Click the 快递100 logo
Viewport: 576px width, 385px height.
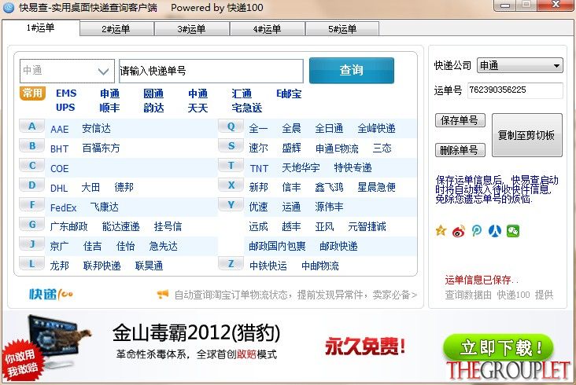[x=51, y=294]
